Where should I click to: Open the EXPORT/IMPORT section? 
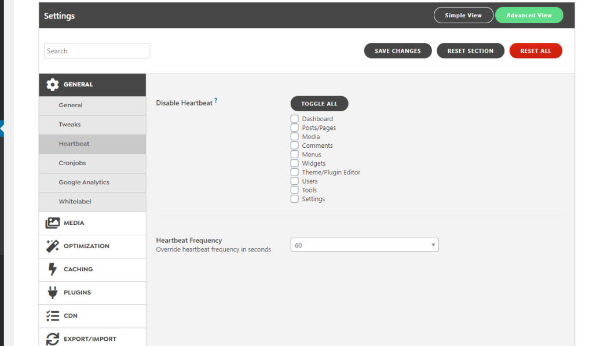tap(92, 337)
